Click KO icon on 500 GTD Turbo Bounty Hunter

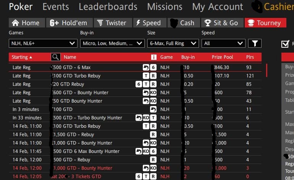pyautogui.click(x=146, y=117)
